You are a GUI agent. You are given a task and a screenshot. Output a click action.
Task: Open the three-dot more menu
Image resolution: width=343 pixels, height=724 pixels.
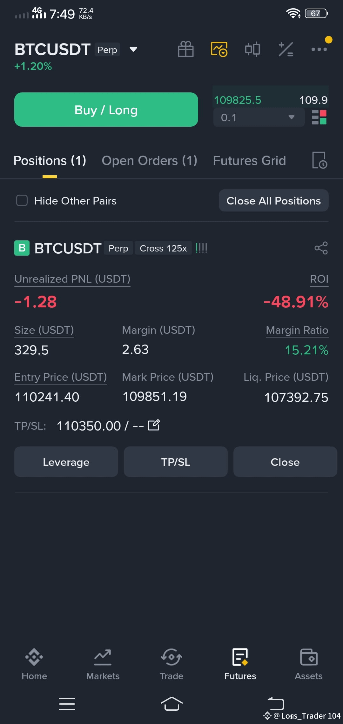[x=319, y=49]
